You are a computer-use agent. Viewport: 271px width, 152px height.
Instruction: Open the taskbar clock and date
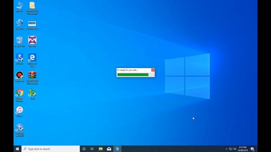(x=243, y=149)
